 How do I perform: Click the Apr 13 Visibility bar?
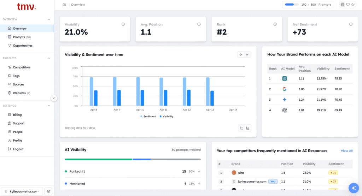click(x=212, y=98)
